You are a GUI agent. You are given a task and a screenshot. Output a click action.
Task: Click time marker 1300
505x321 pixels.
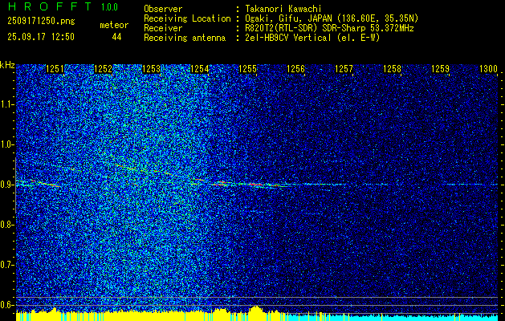pos(489,69)
